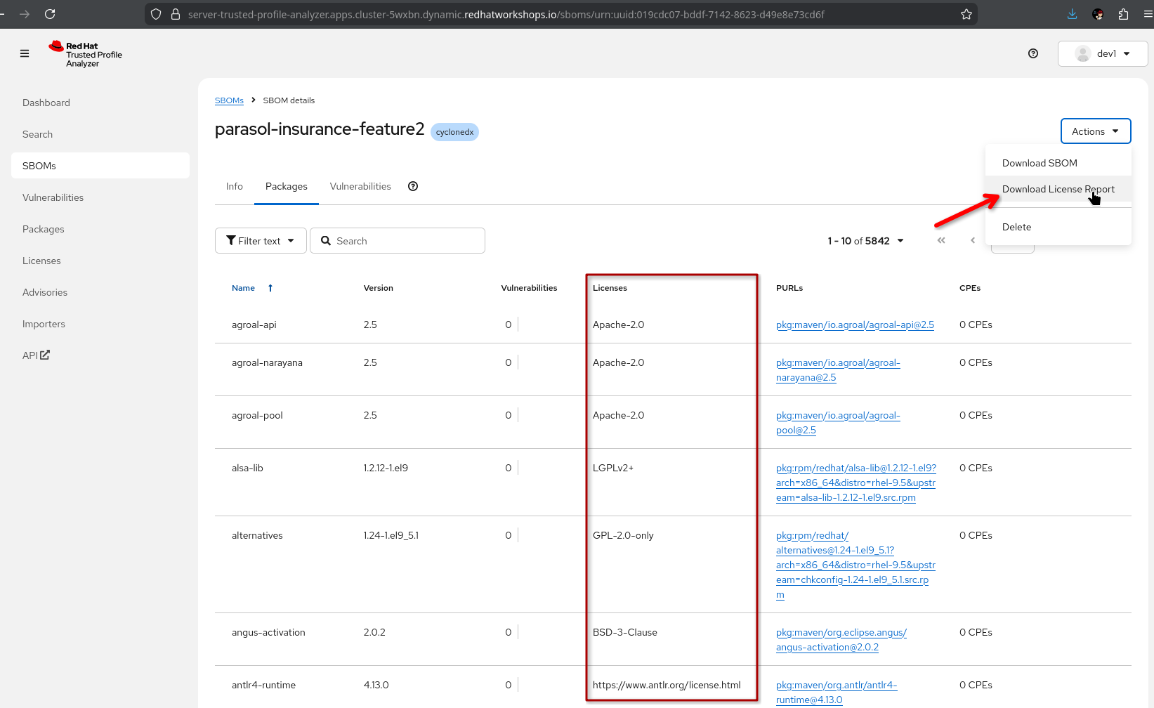Reload the page with the browser refresh icon
This screenshot has height=708, width=1154.
click(x=49, y=13)
